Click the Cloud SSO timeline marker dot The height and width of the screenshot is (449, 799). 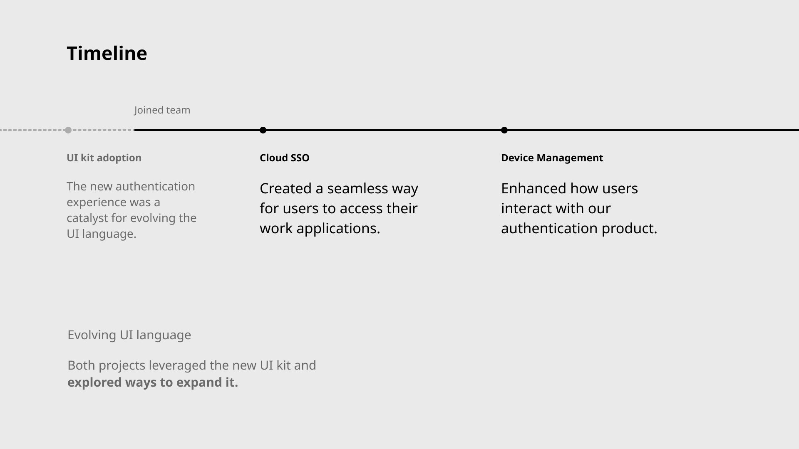(x=263, y=130)
